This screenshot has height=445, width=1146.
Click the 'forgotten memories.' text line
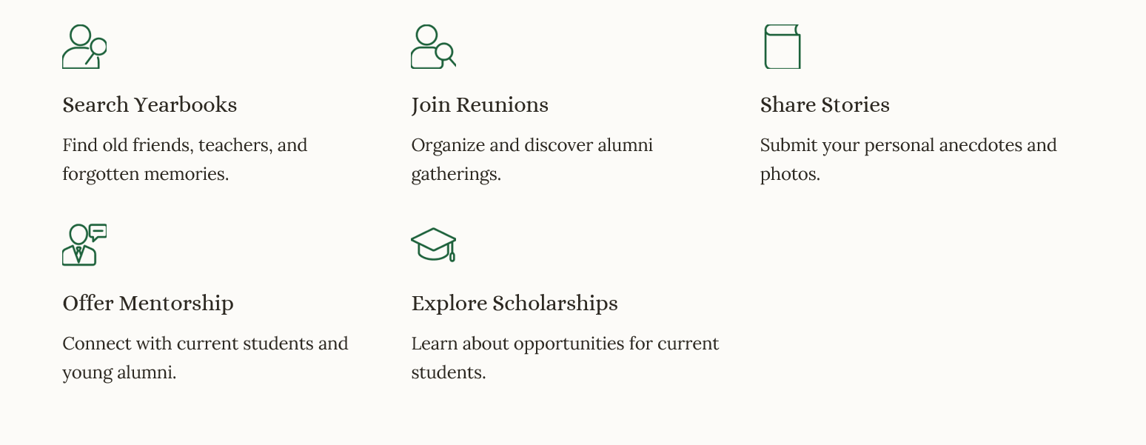click(x=145, y=174)
